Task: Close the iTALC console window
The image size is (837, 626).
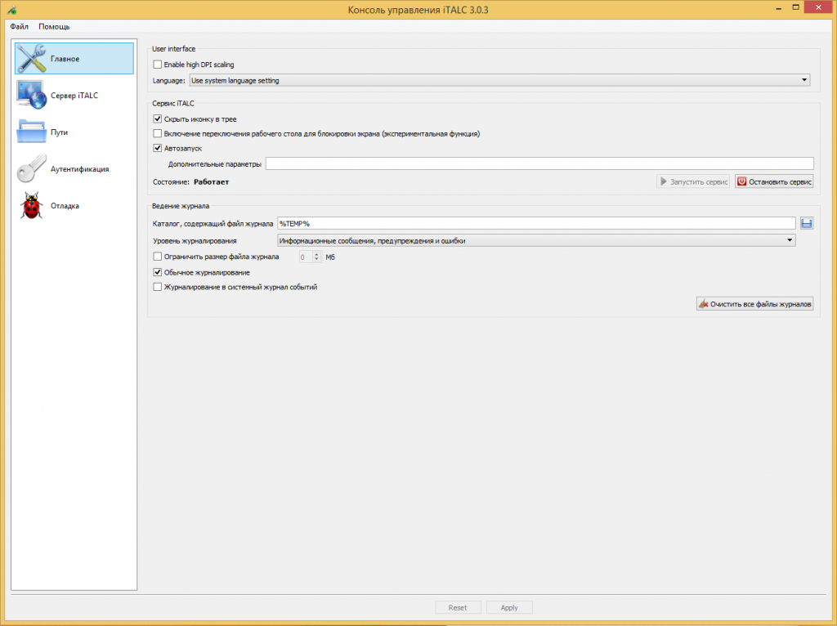Action: click(819, 7)
